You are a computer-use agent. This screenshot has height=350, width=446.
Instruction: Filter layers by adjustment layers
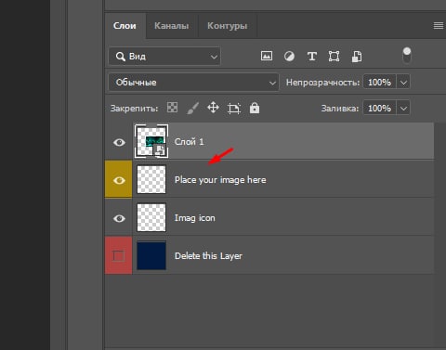(x=289, y=57)
